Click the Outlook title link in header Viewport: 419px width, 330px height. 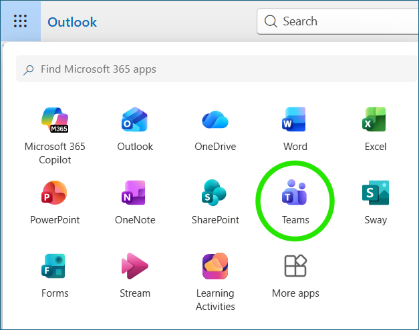click(x=72, y=22)
